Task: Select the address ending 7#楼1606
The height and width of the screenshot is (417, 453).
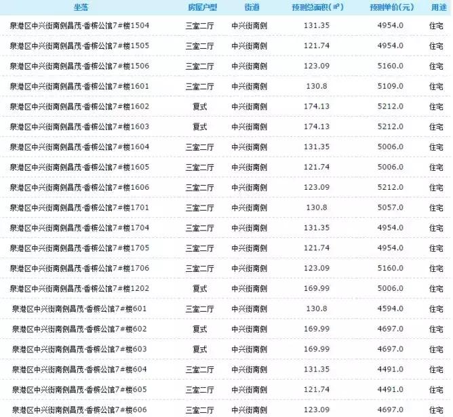Action: [x=79, y=187]
